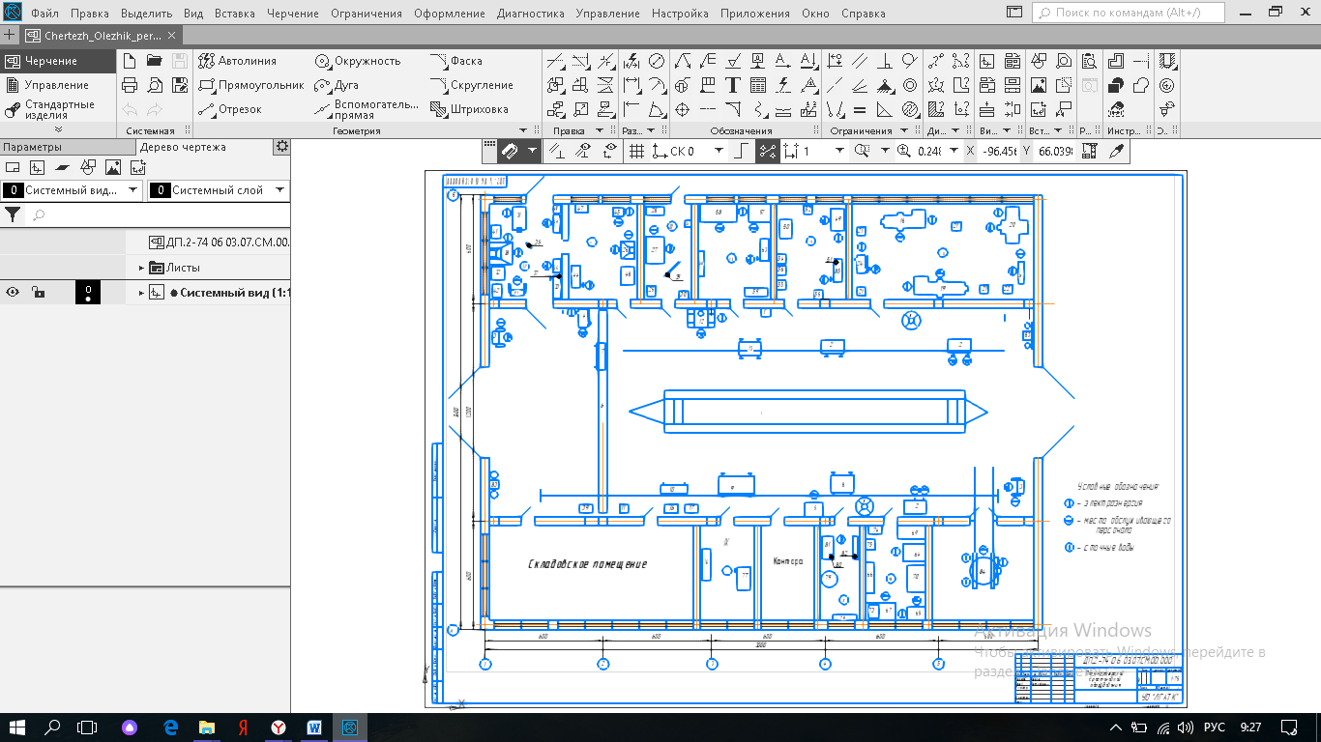Expand the Листы tree node
Screen dimensions: 1321x742
click(x=141, y=268)
